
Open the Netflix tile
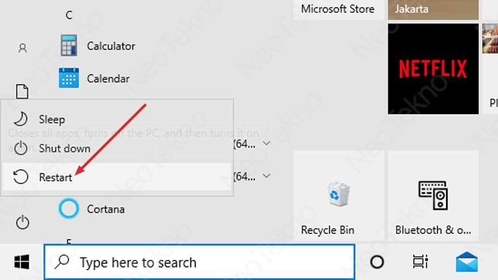pos(433,69)
